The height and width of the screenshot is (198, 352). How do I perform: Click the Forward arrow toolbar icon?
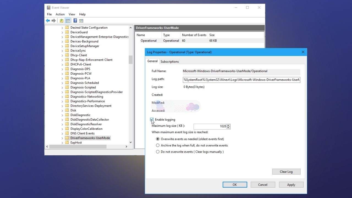[x=54, y=21]
